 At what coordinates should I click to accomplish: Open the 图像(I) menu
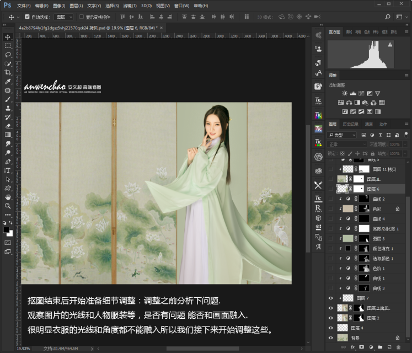coord(59,6)
